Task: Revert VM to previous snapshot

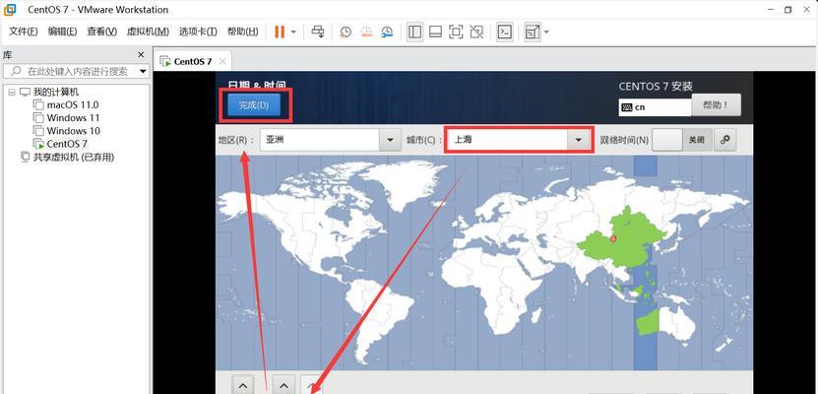Action: [367, 32]
